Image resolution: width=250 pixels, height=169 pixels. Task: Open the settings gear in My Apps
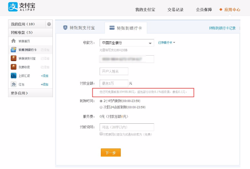pyautogui.click(x=49, y=24)
